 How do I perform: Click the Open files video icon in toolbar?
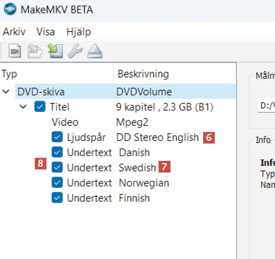(16, 51)
